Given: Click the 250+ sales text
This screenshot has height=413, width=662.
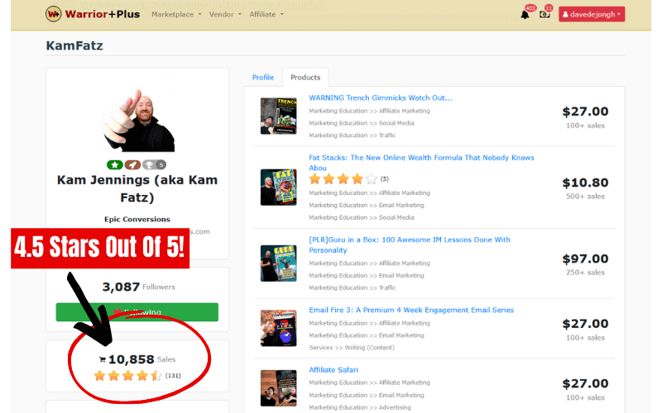Looking at the screenshot, I should 585,273.
